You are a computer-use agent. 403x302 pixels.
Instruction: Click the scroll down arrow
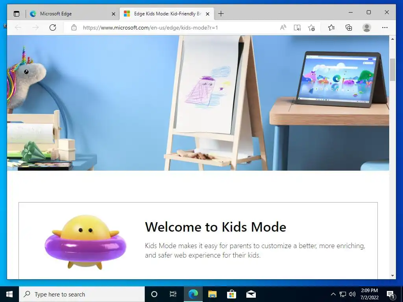(392, 276)
